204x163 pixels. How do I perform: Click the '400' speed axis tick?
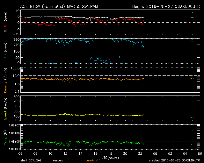coord(17,116)
